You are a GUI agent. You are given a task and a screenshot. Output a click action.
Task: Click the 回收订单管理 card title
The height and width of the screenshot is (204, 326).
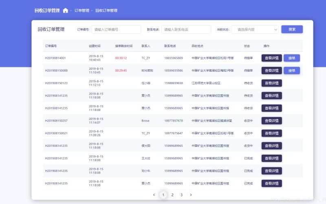click(x=51, y=29)
